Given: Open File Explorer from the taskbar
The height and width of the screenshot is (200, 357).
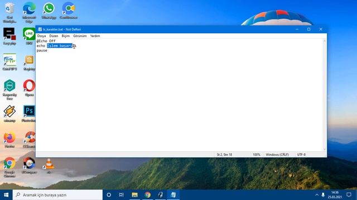Looking at the screenshot, I should coord(135,195).
